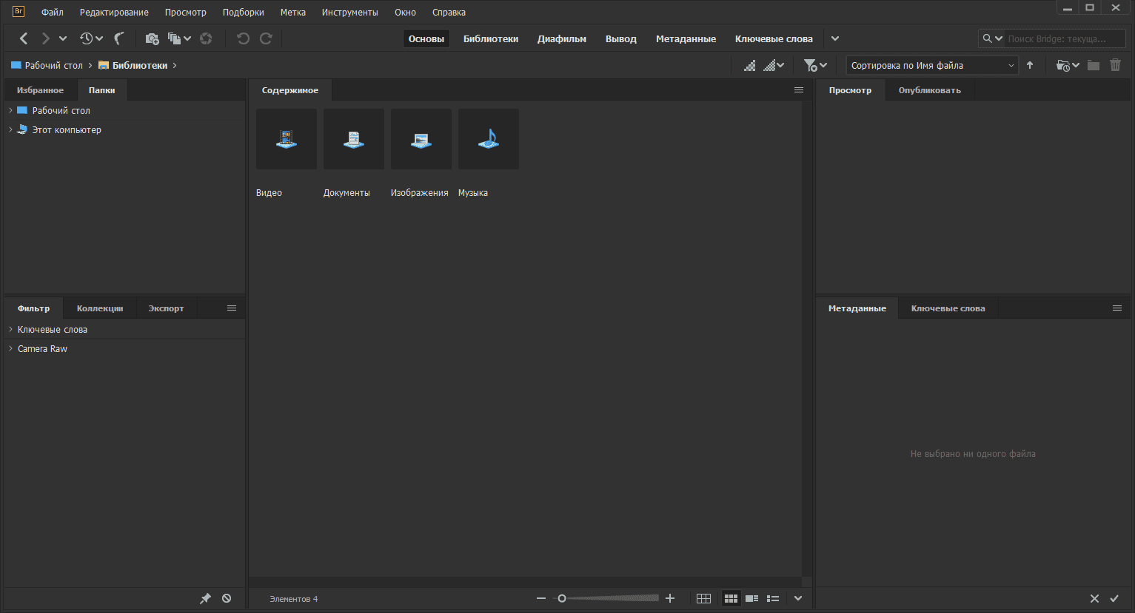Open the Sort by filename dropdown
The image size is (1135, 613).
pos(932,66)
